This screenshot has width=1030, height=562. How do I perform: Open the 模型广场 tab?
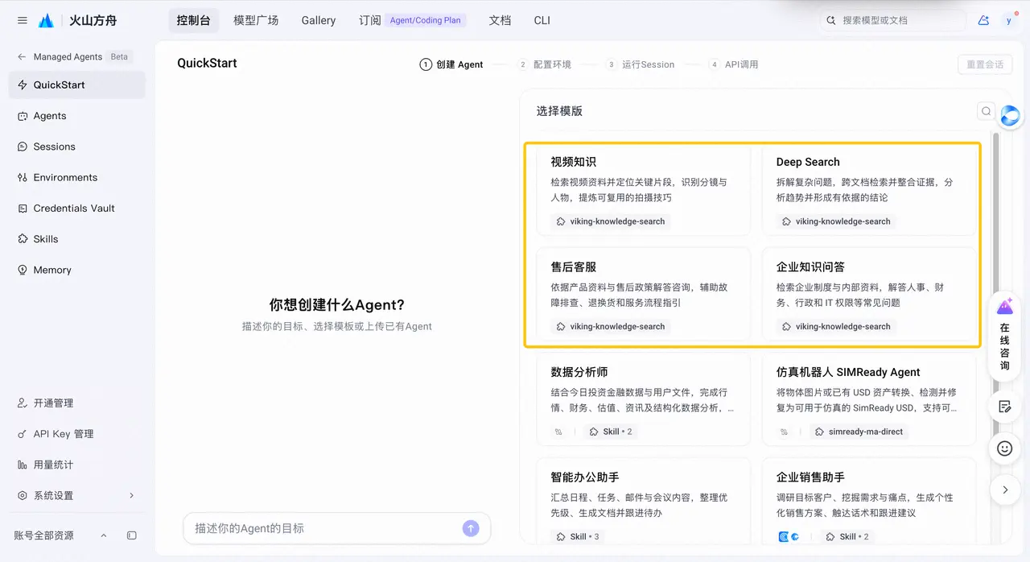pos(256,20)
